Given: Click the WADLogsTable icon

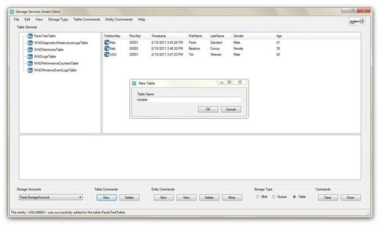Looking at the screenshot, I should (30, 57).
